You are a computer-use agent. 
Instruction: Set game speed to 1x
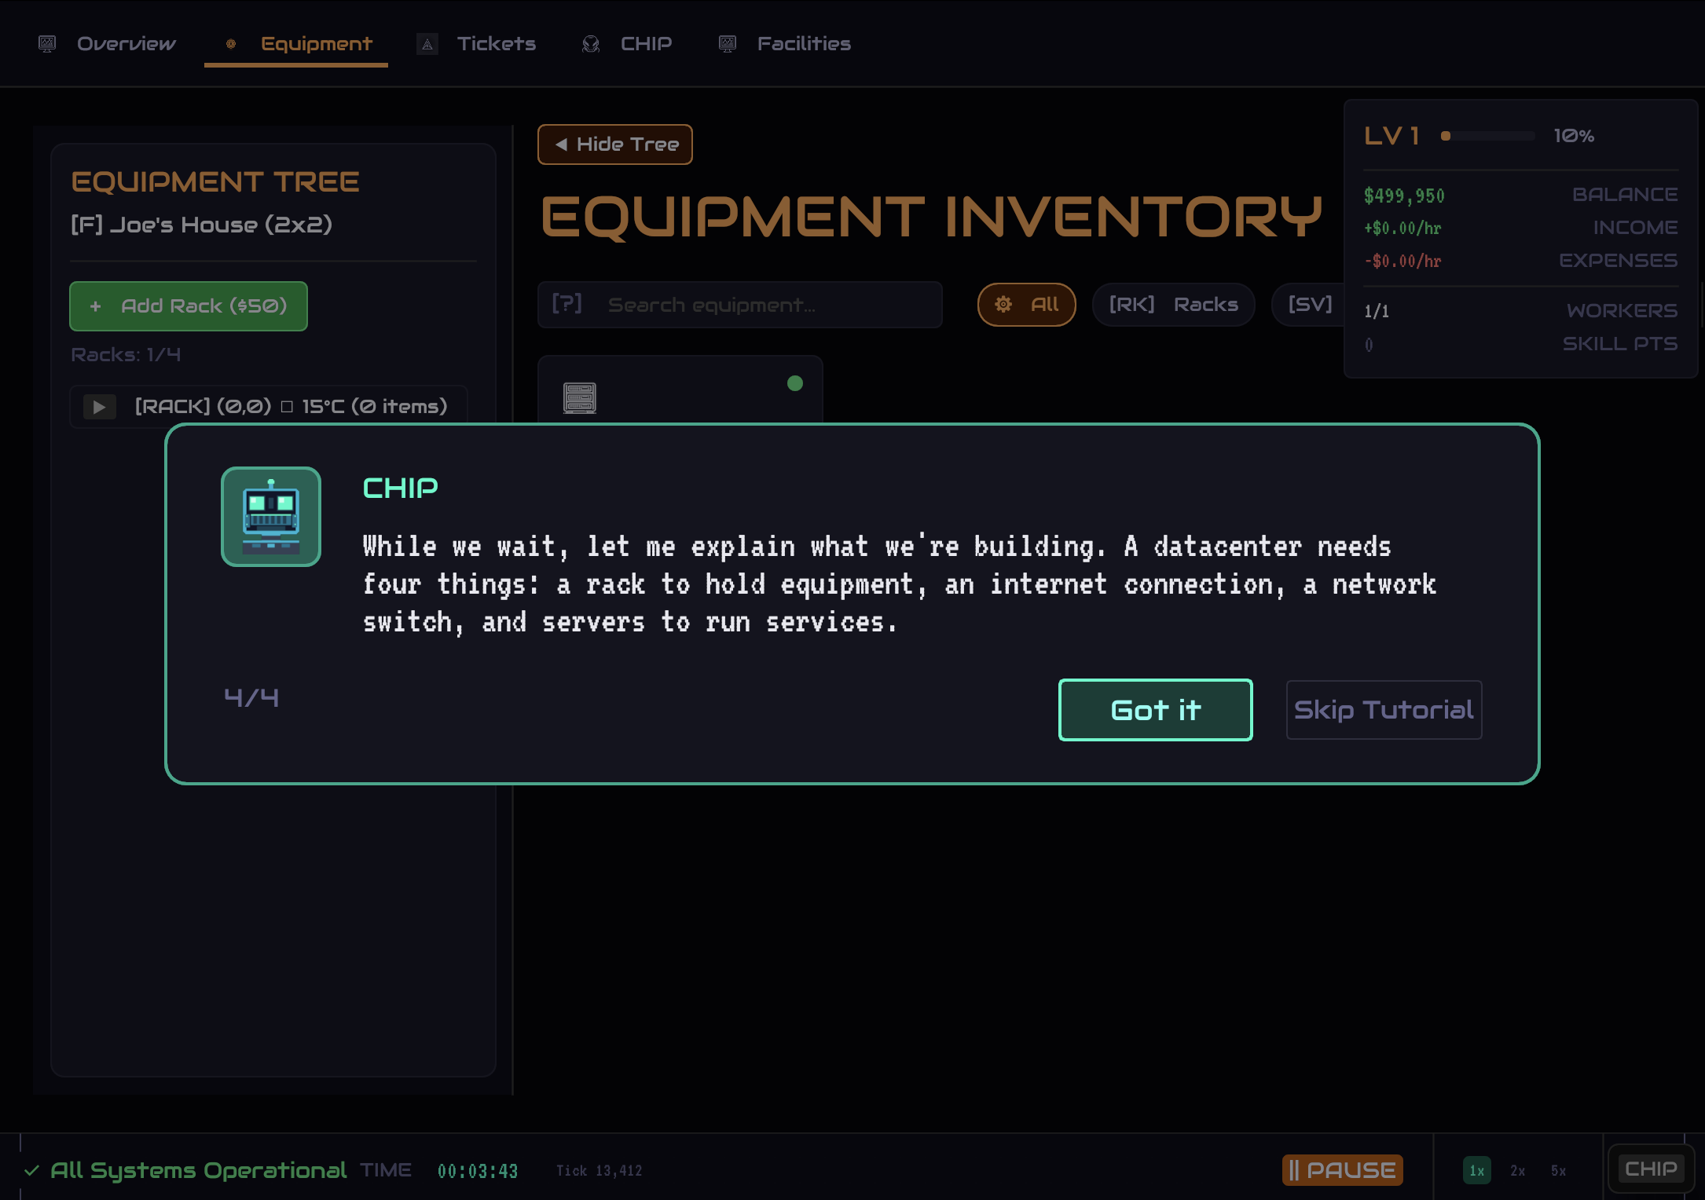1476,1171
